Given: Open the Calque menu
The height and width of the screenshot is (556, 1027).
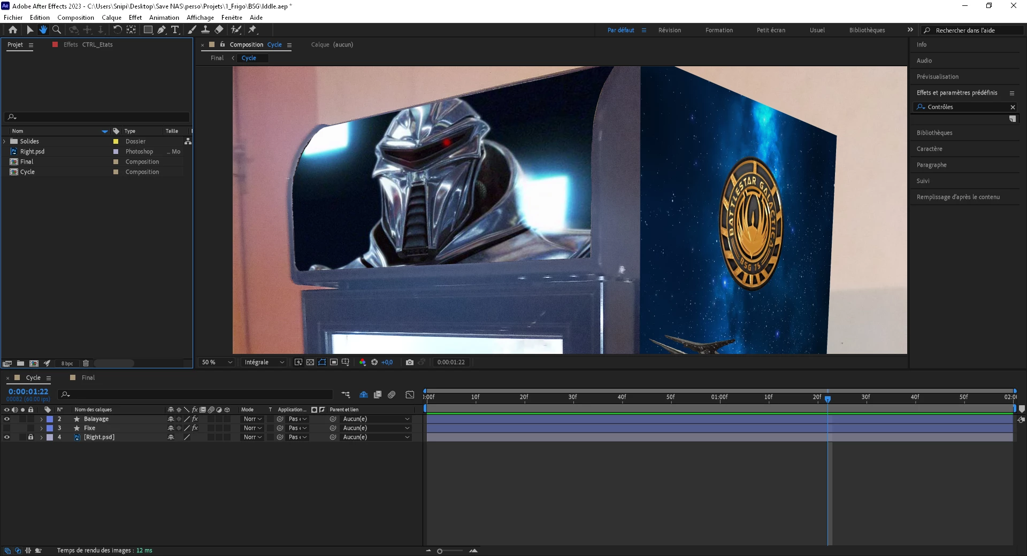Looking at the screenshot, I should [x=112, y=18].
